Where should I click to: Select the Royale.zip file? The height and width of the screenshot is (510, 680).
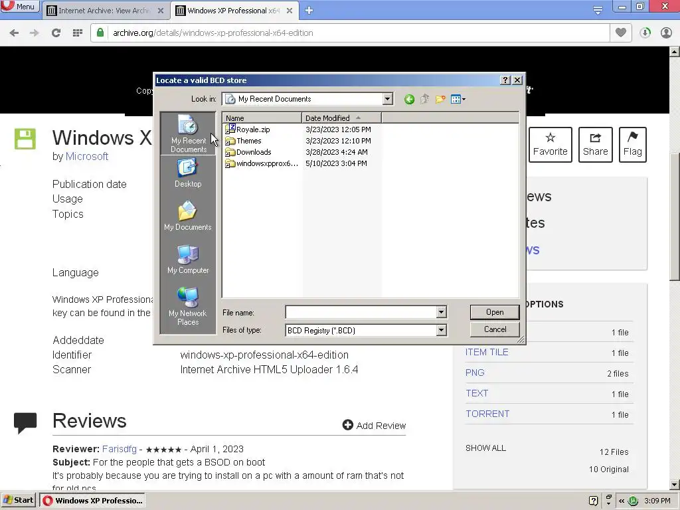248,129
